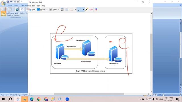Click Page: 1 of 1 in status bar
The width and height of the screenshot is (182, 102).
[5, 95]
